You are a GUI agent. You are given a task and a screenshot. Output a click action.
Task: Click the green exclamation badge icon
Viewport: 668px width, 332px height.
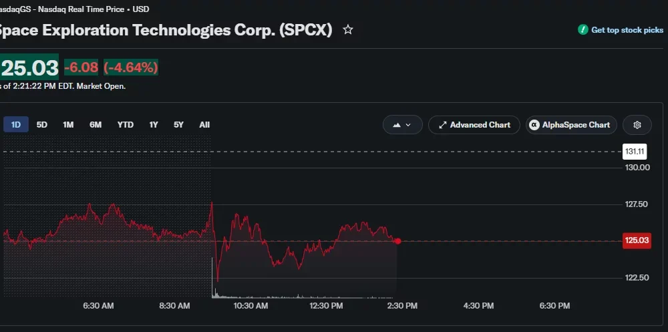coord(582,30)
